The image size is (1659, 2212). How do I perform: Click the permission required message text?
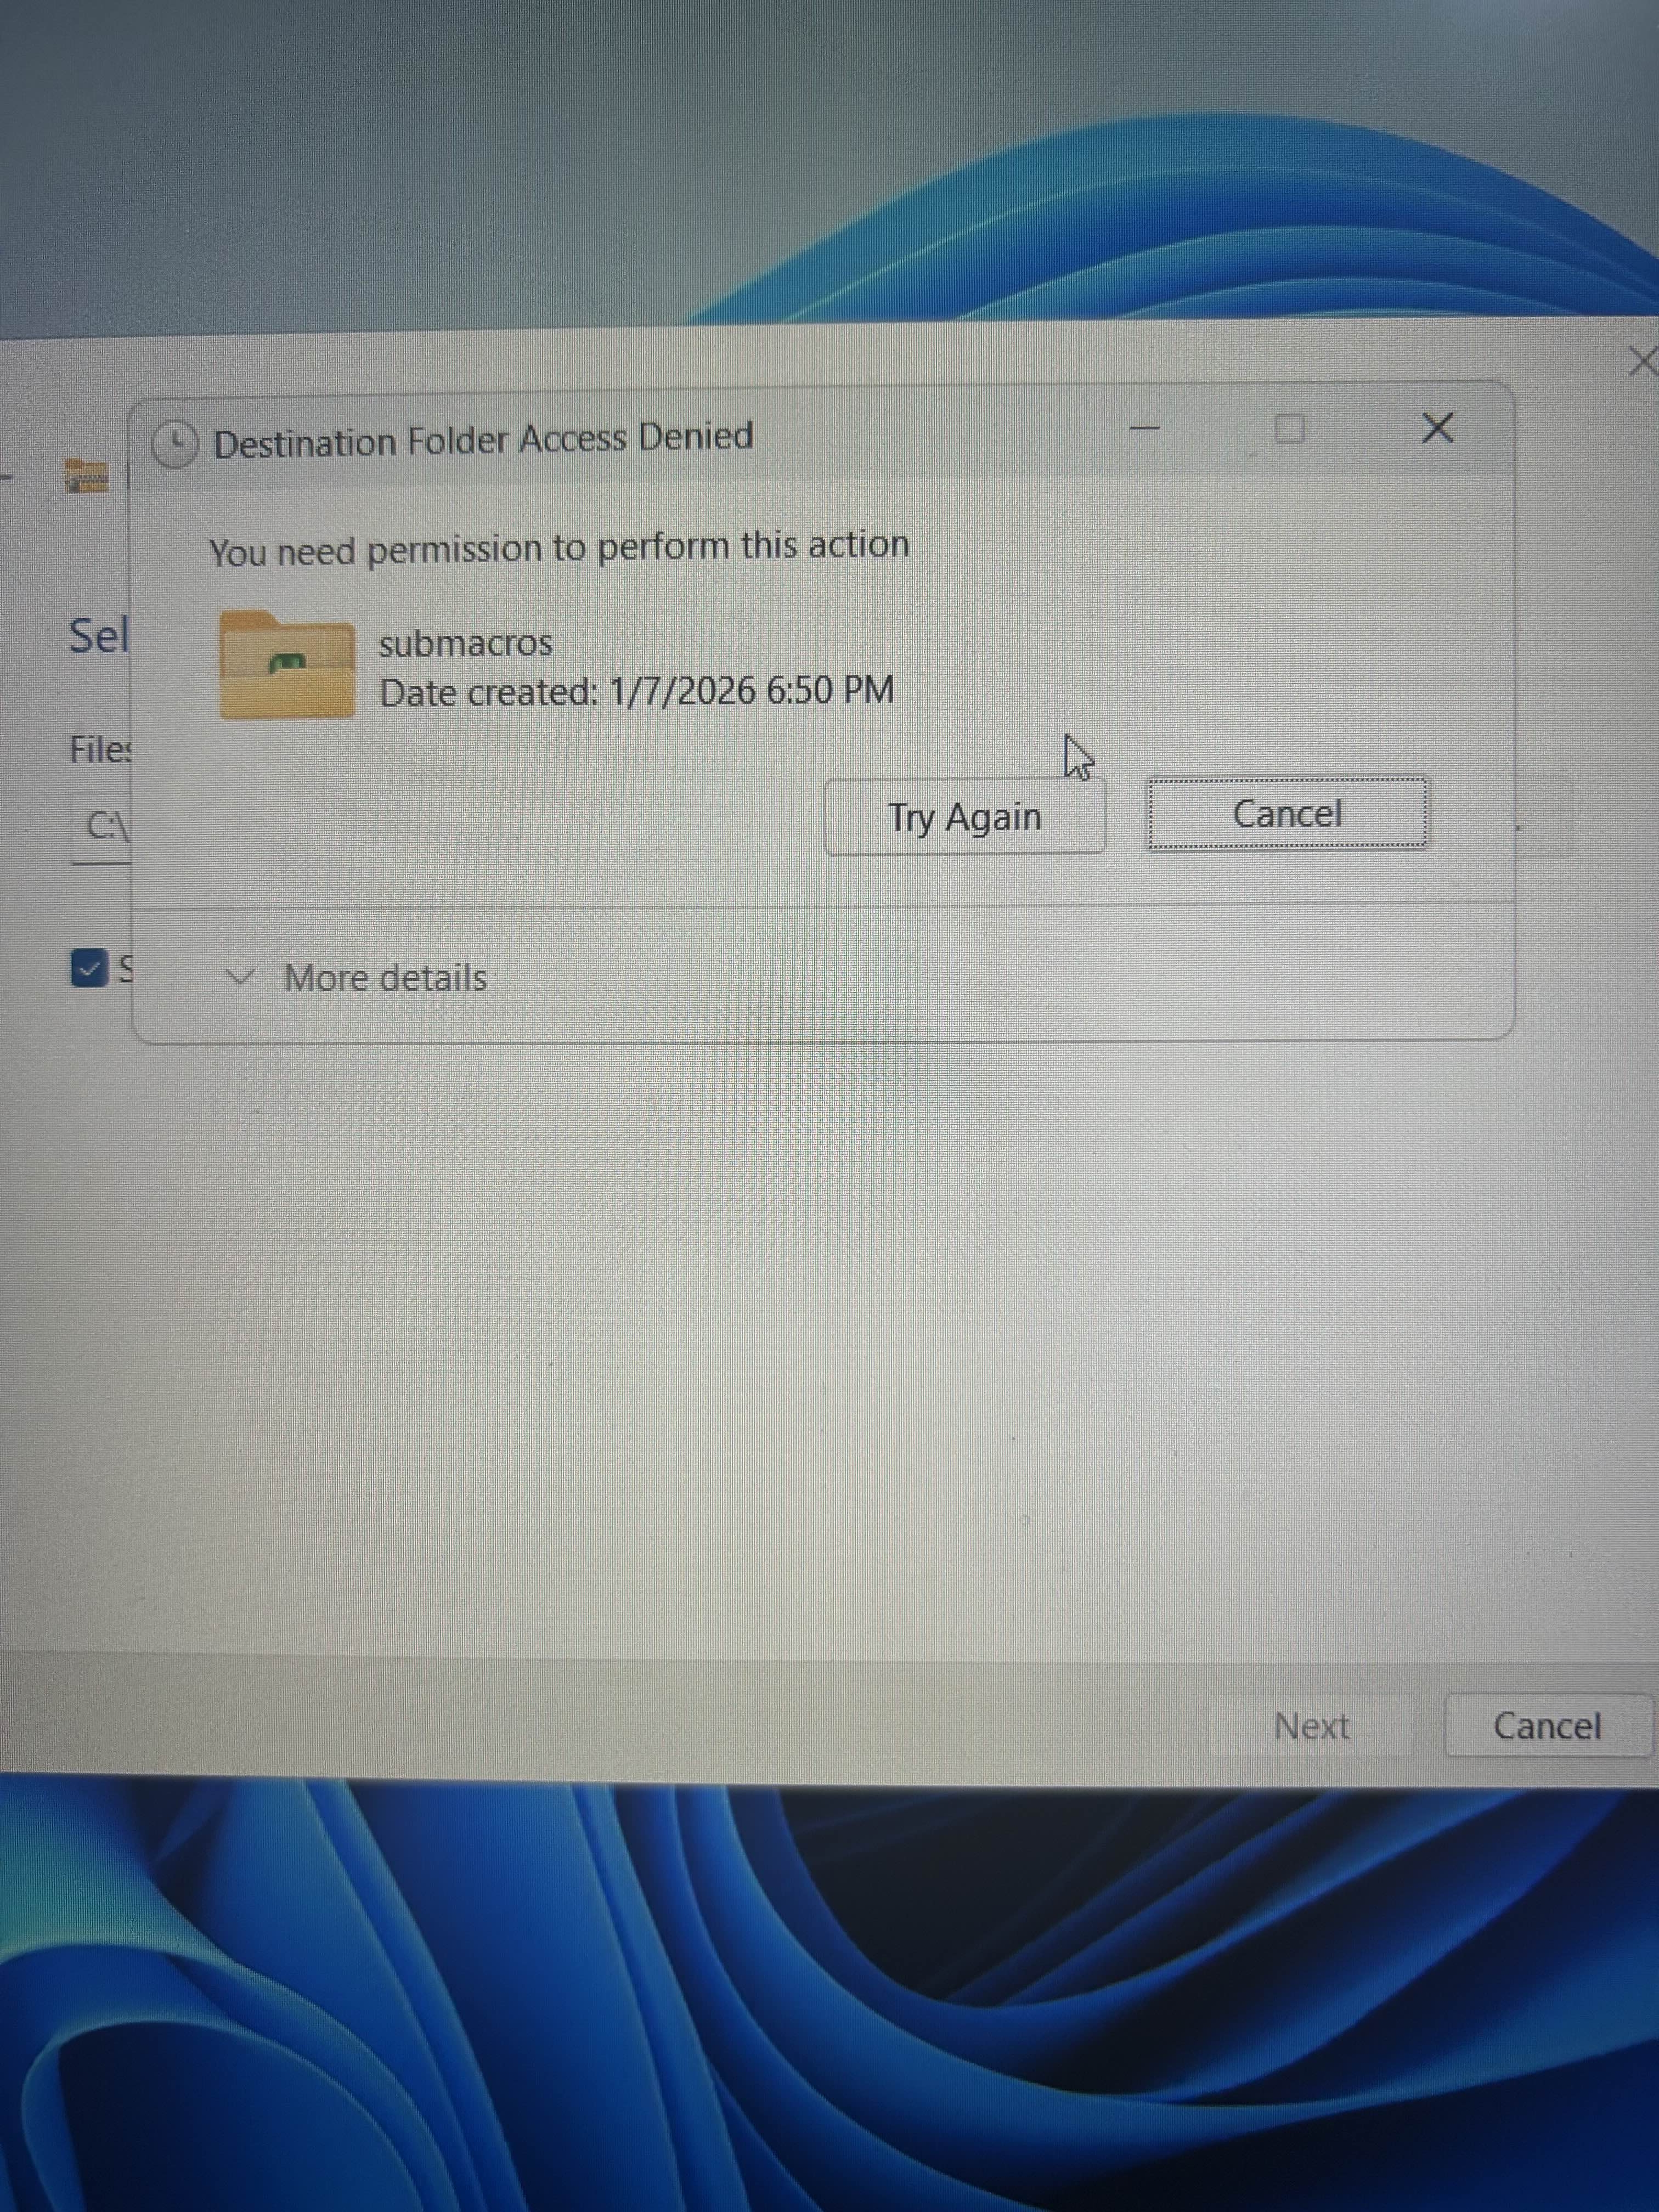[559, 548]
